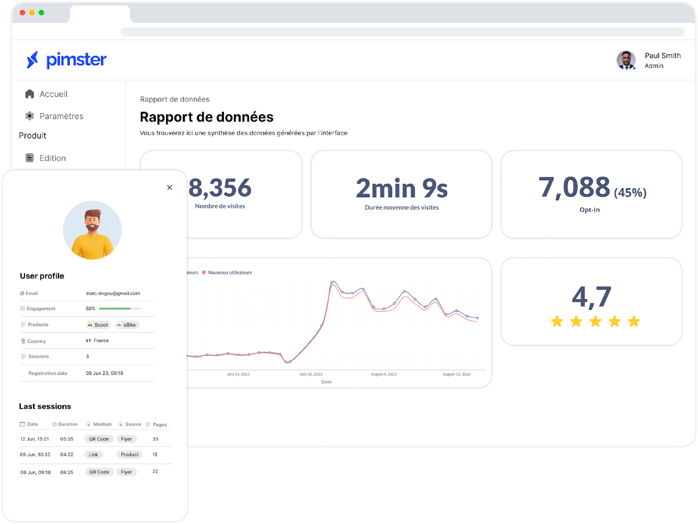This screenshot has width=698, height=524.
Task: Switch to the open browser tab
Action: (x=100, y=14)
